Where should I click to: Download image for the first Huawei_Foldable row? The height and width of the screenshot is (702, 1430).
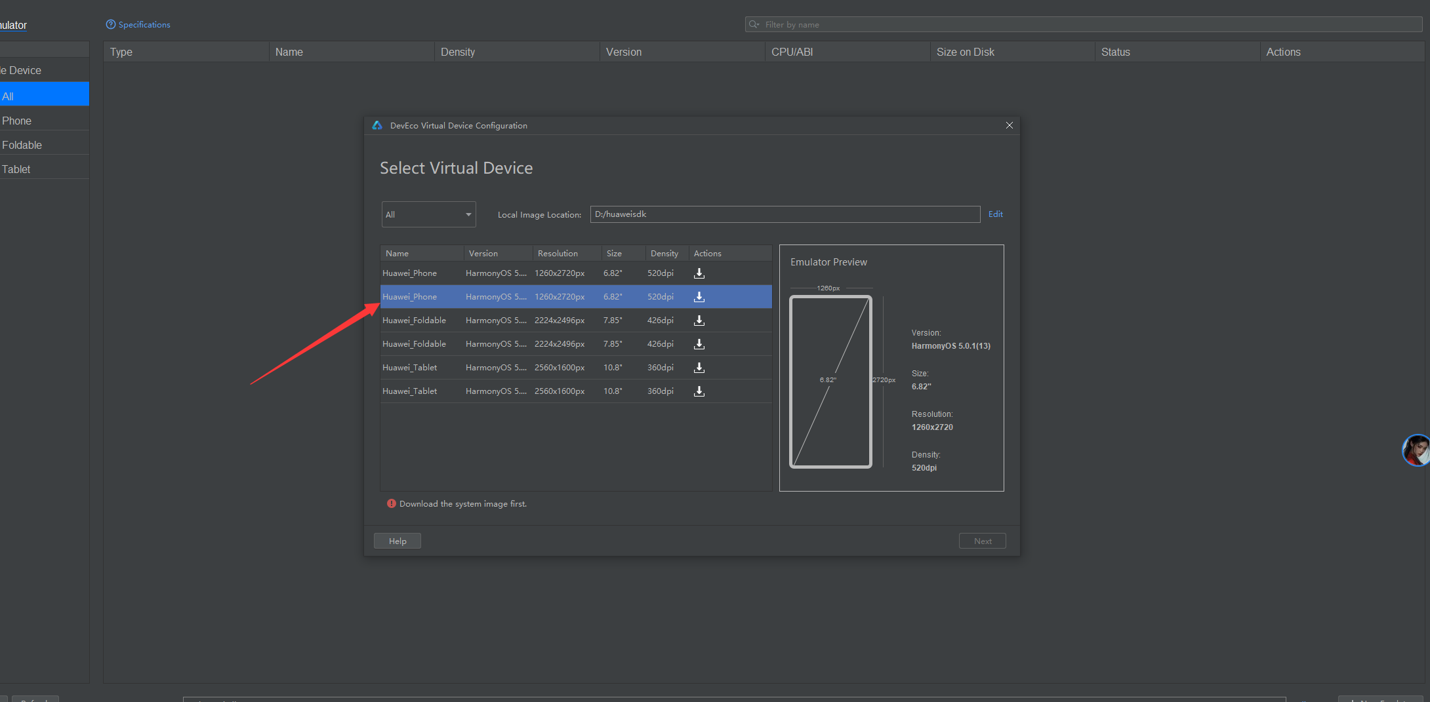point(699,321)
